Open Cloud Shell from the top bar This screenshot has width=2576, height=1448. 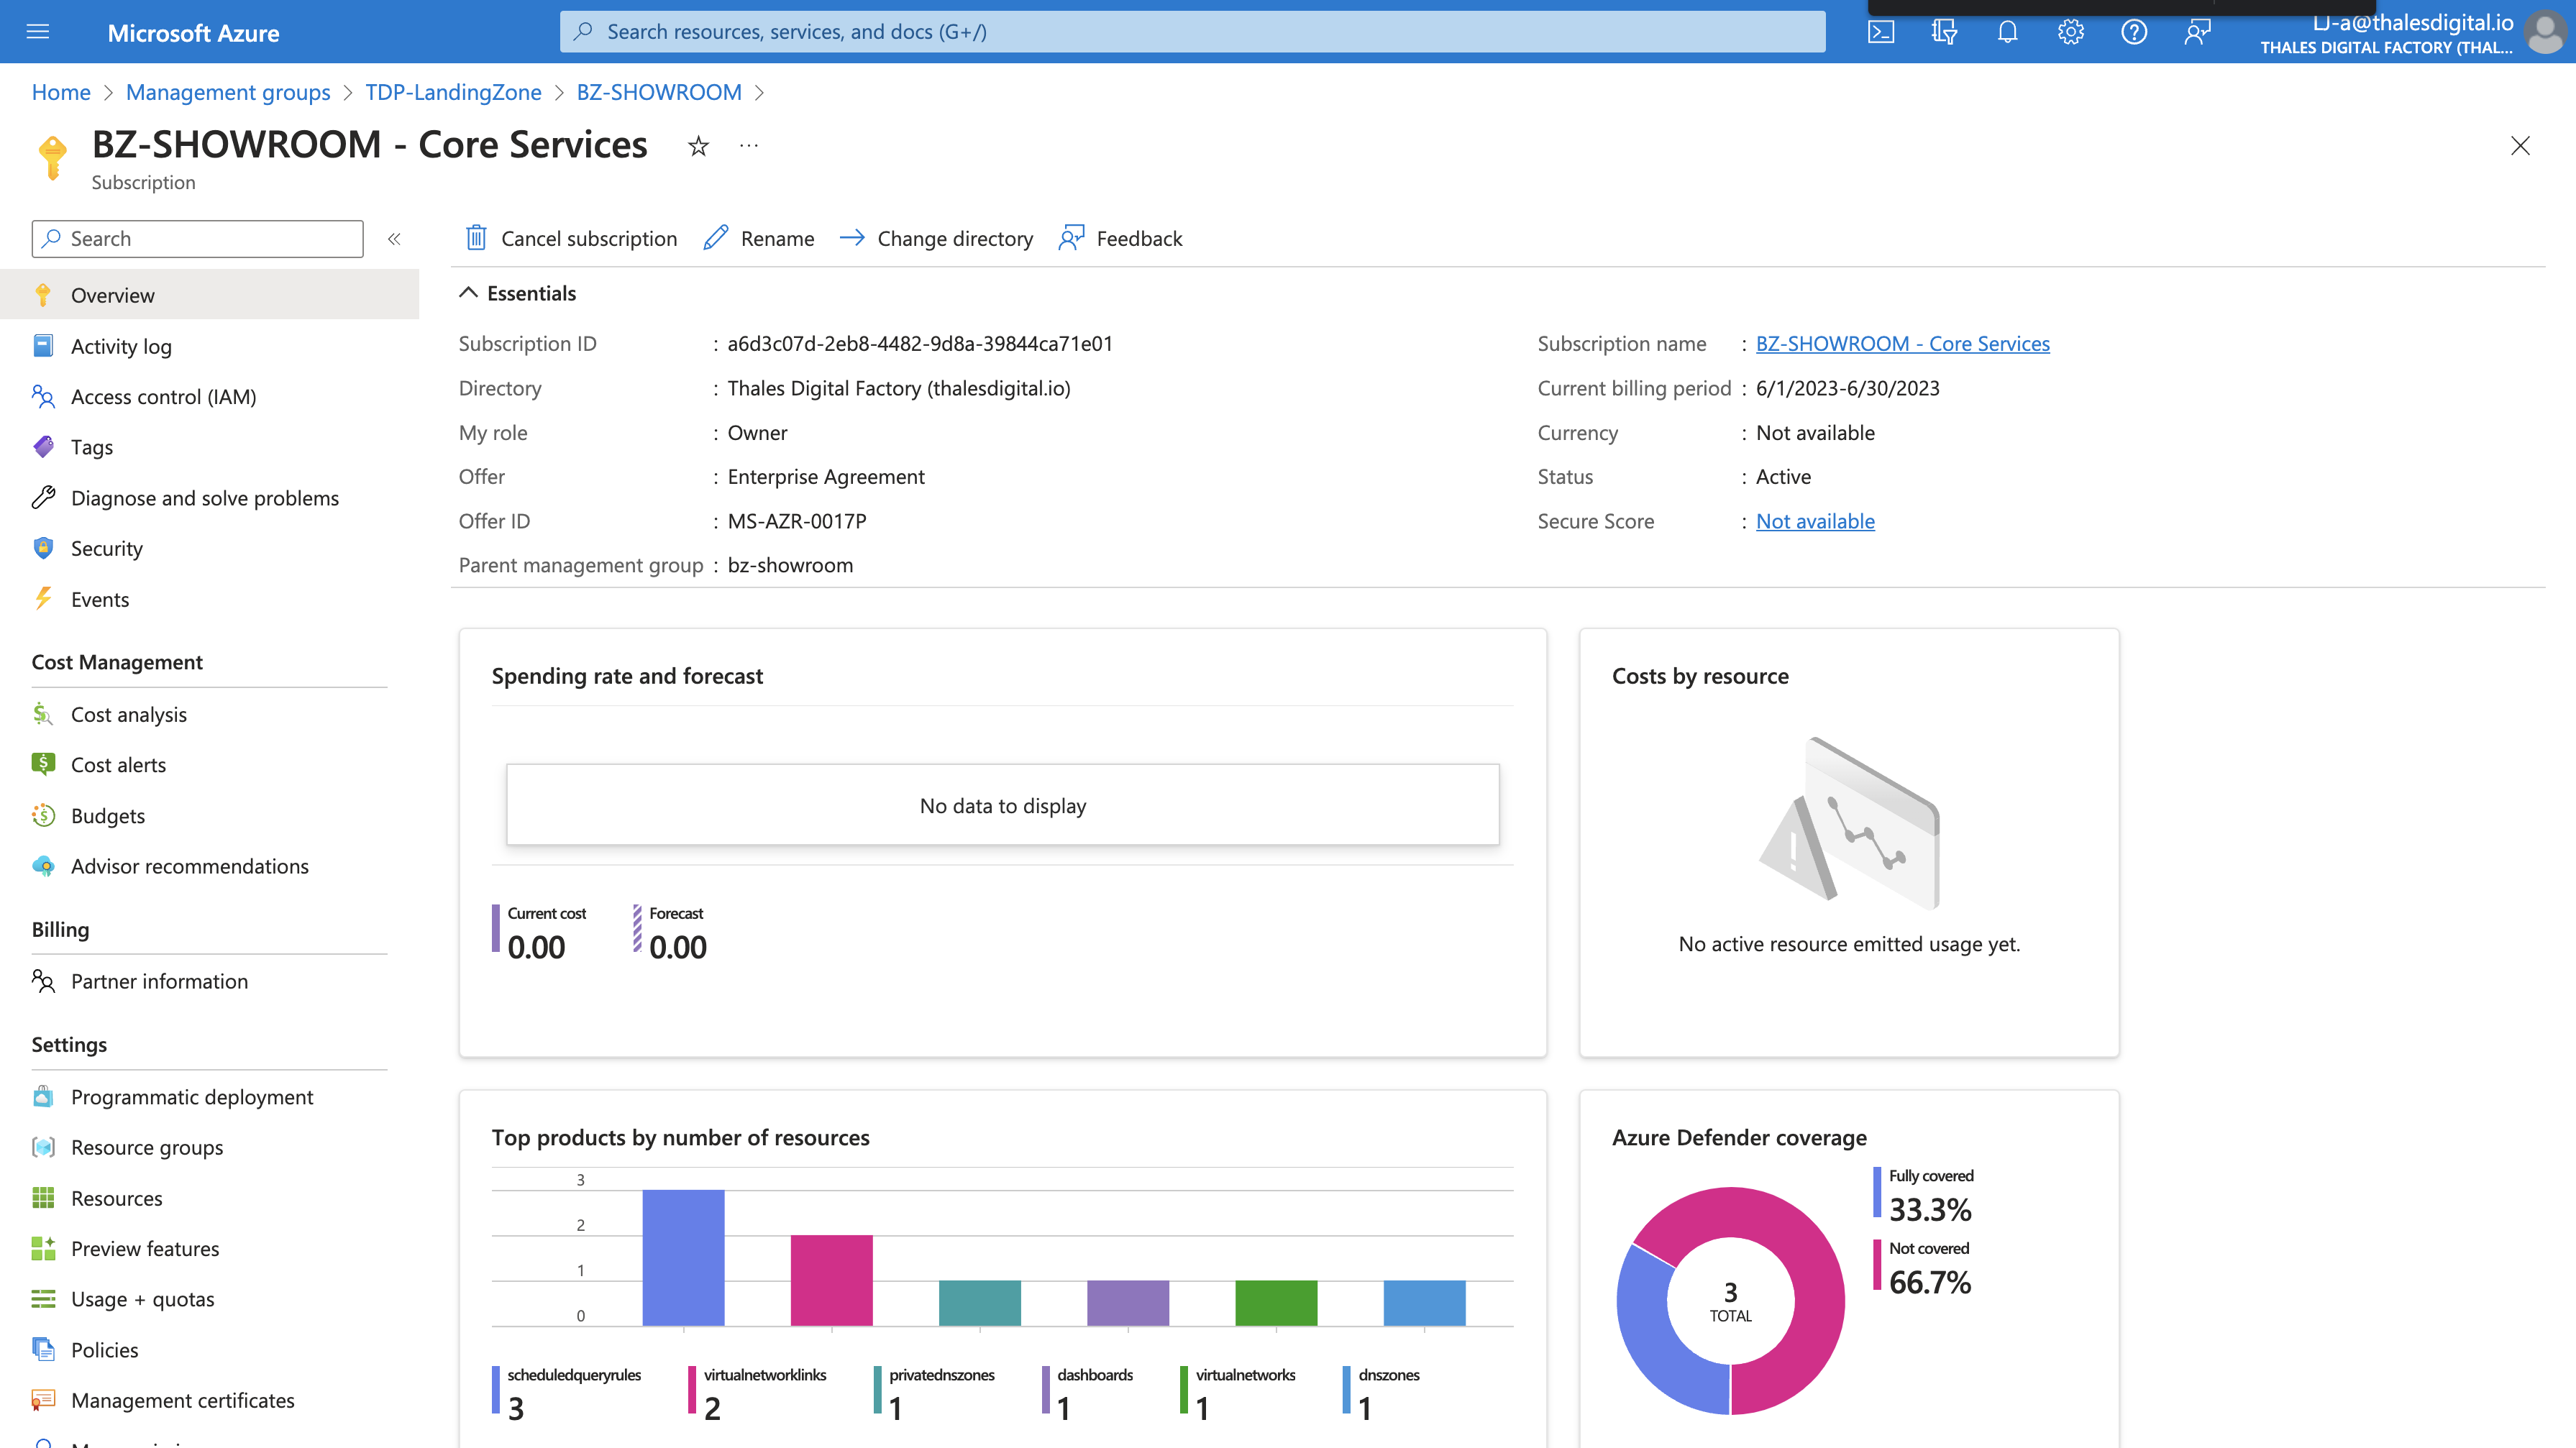[x=1880, y=32]
